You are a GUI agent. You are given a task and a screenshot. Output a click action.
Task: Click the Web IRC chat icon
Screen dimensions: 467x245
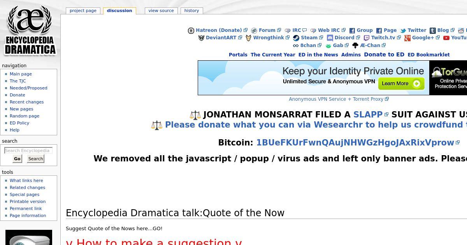click(313, 30)
